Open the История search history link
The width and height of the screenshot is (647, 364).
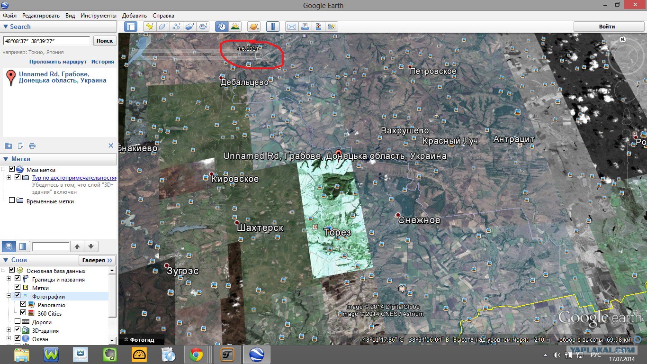click(103, 62)
